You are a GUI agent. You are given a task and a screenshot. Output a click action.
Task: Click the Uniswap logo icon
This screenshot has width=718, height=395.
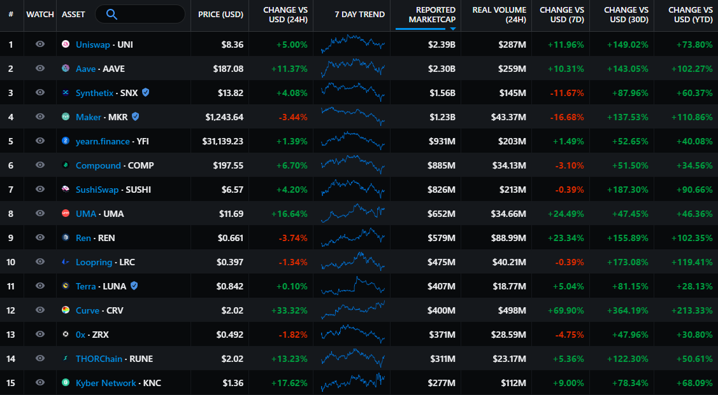[x=66, y=45]
